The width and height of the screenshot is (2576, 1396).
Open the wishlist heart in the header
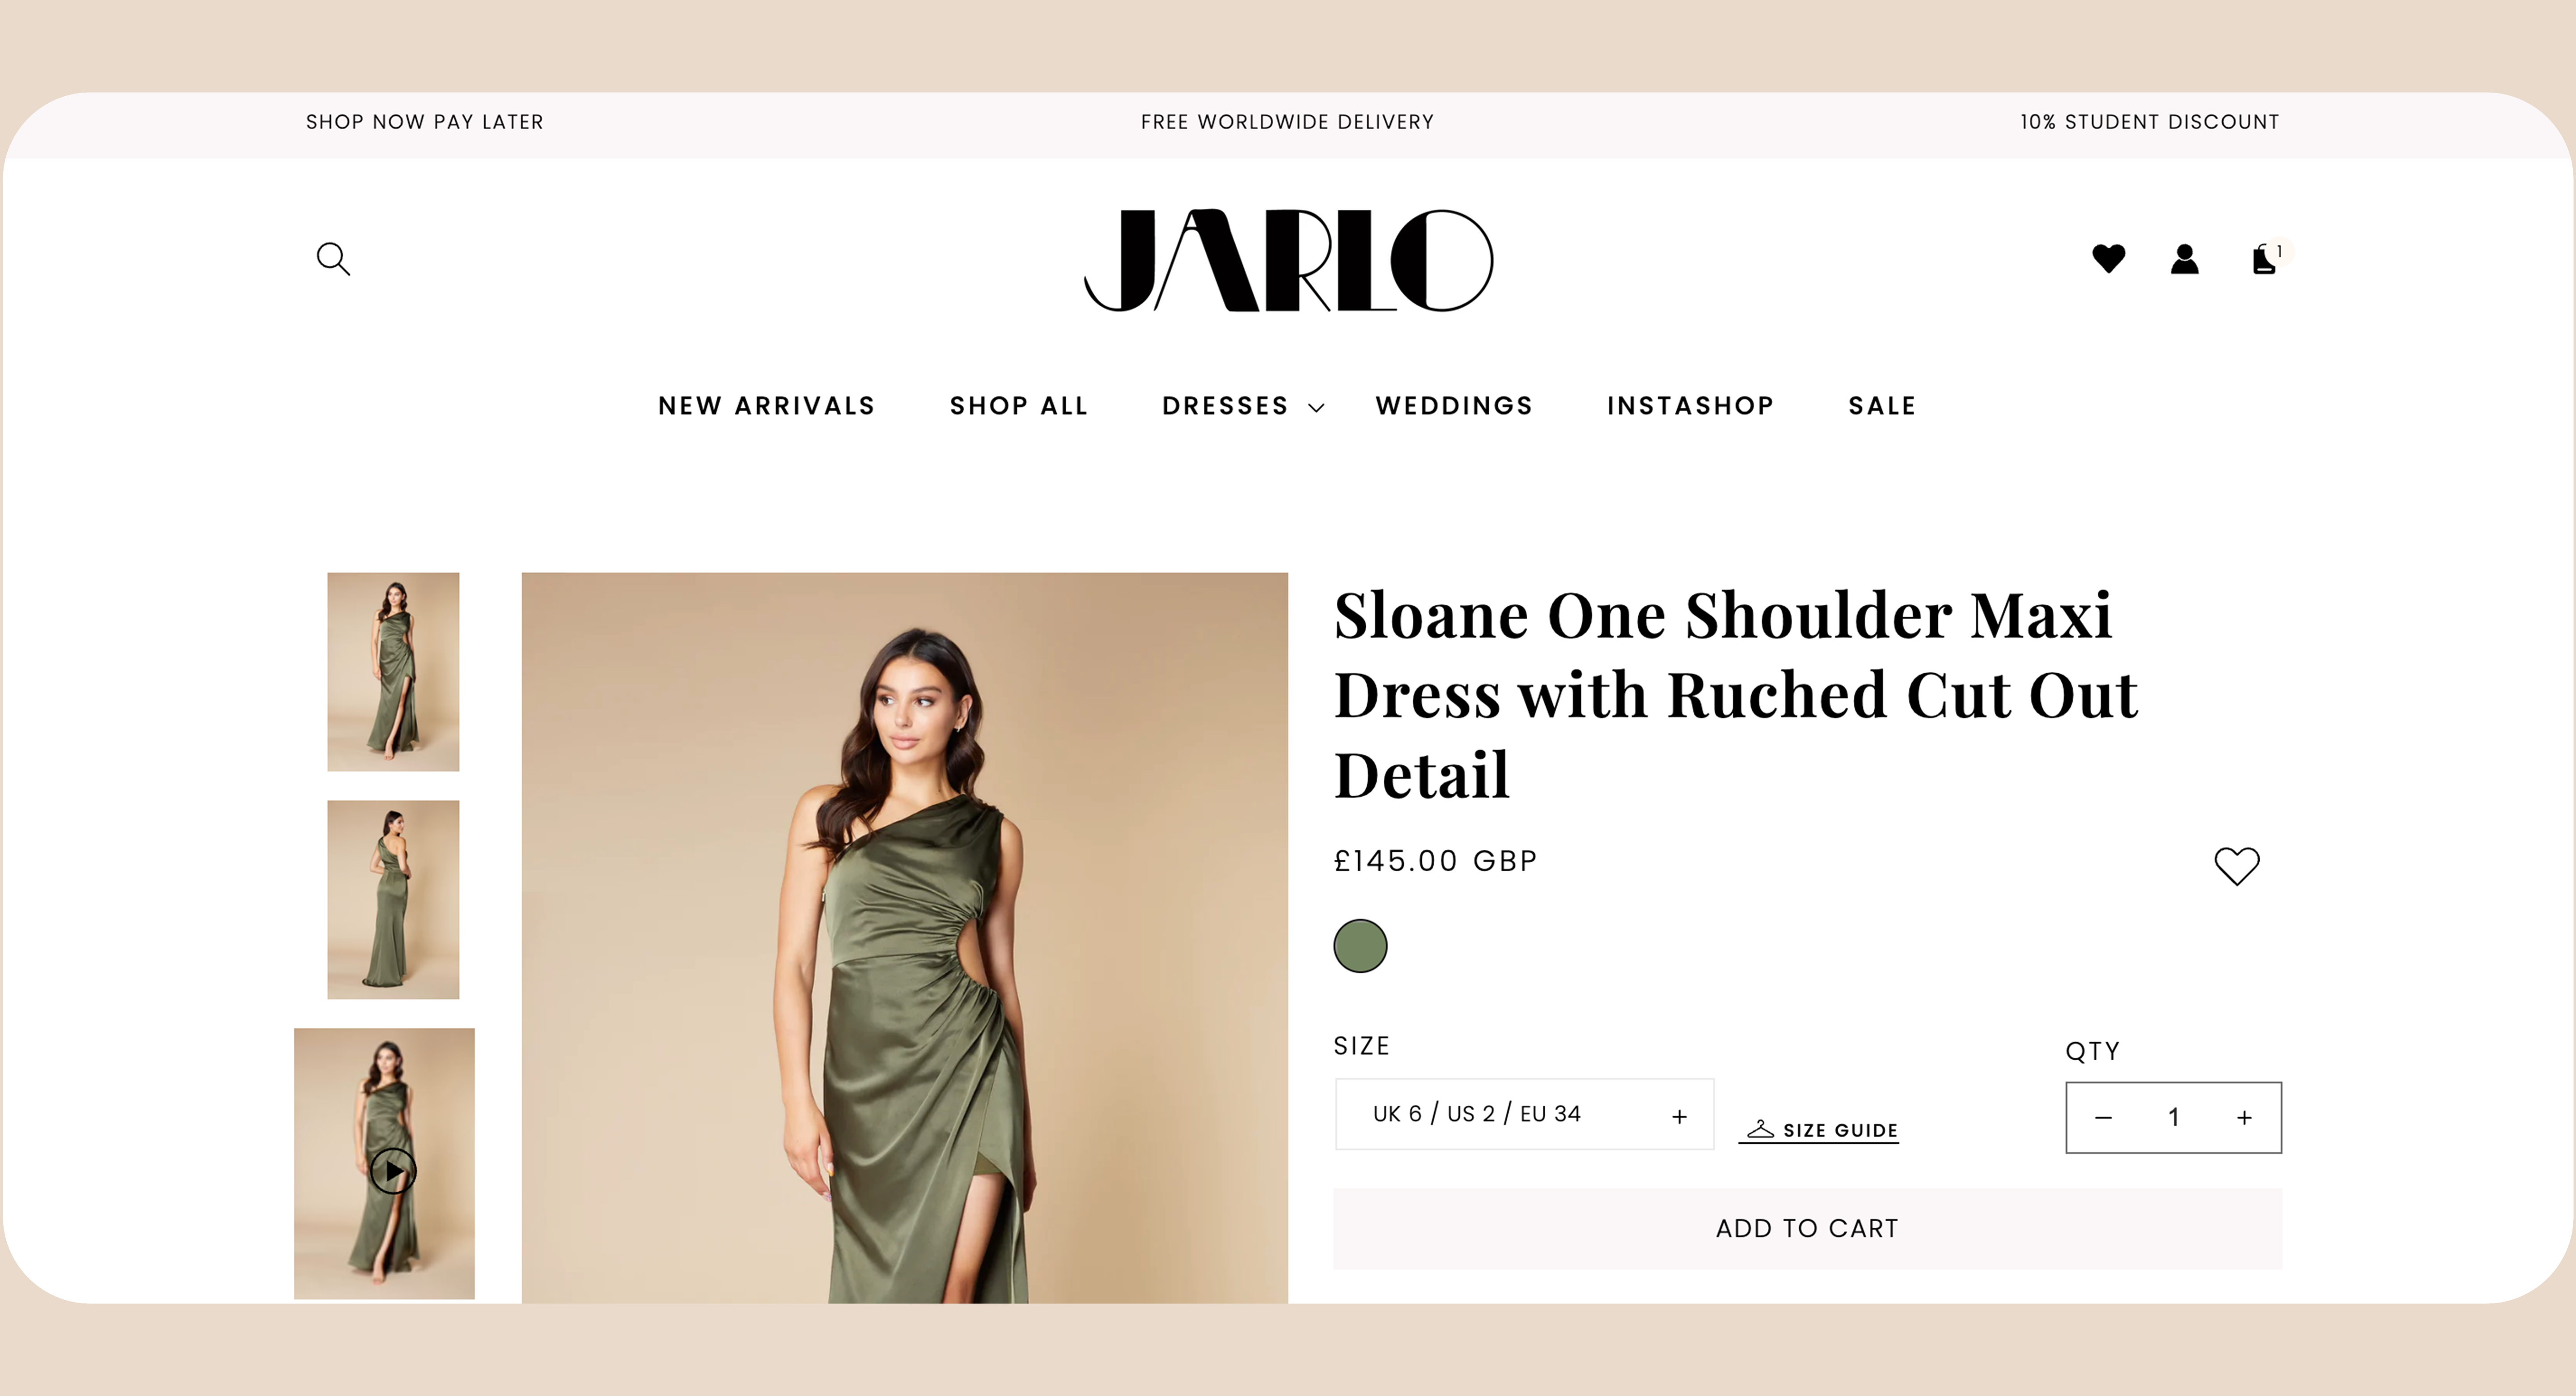2108,259
